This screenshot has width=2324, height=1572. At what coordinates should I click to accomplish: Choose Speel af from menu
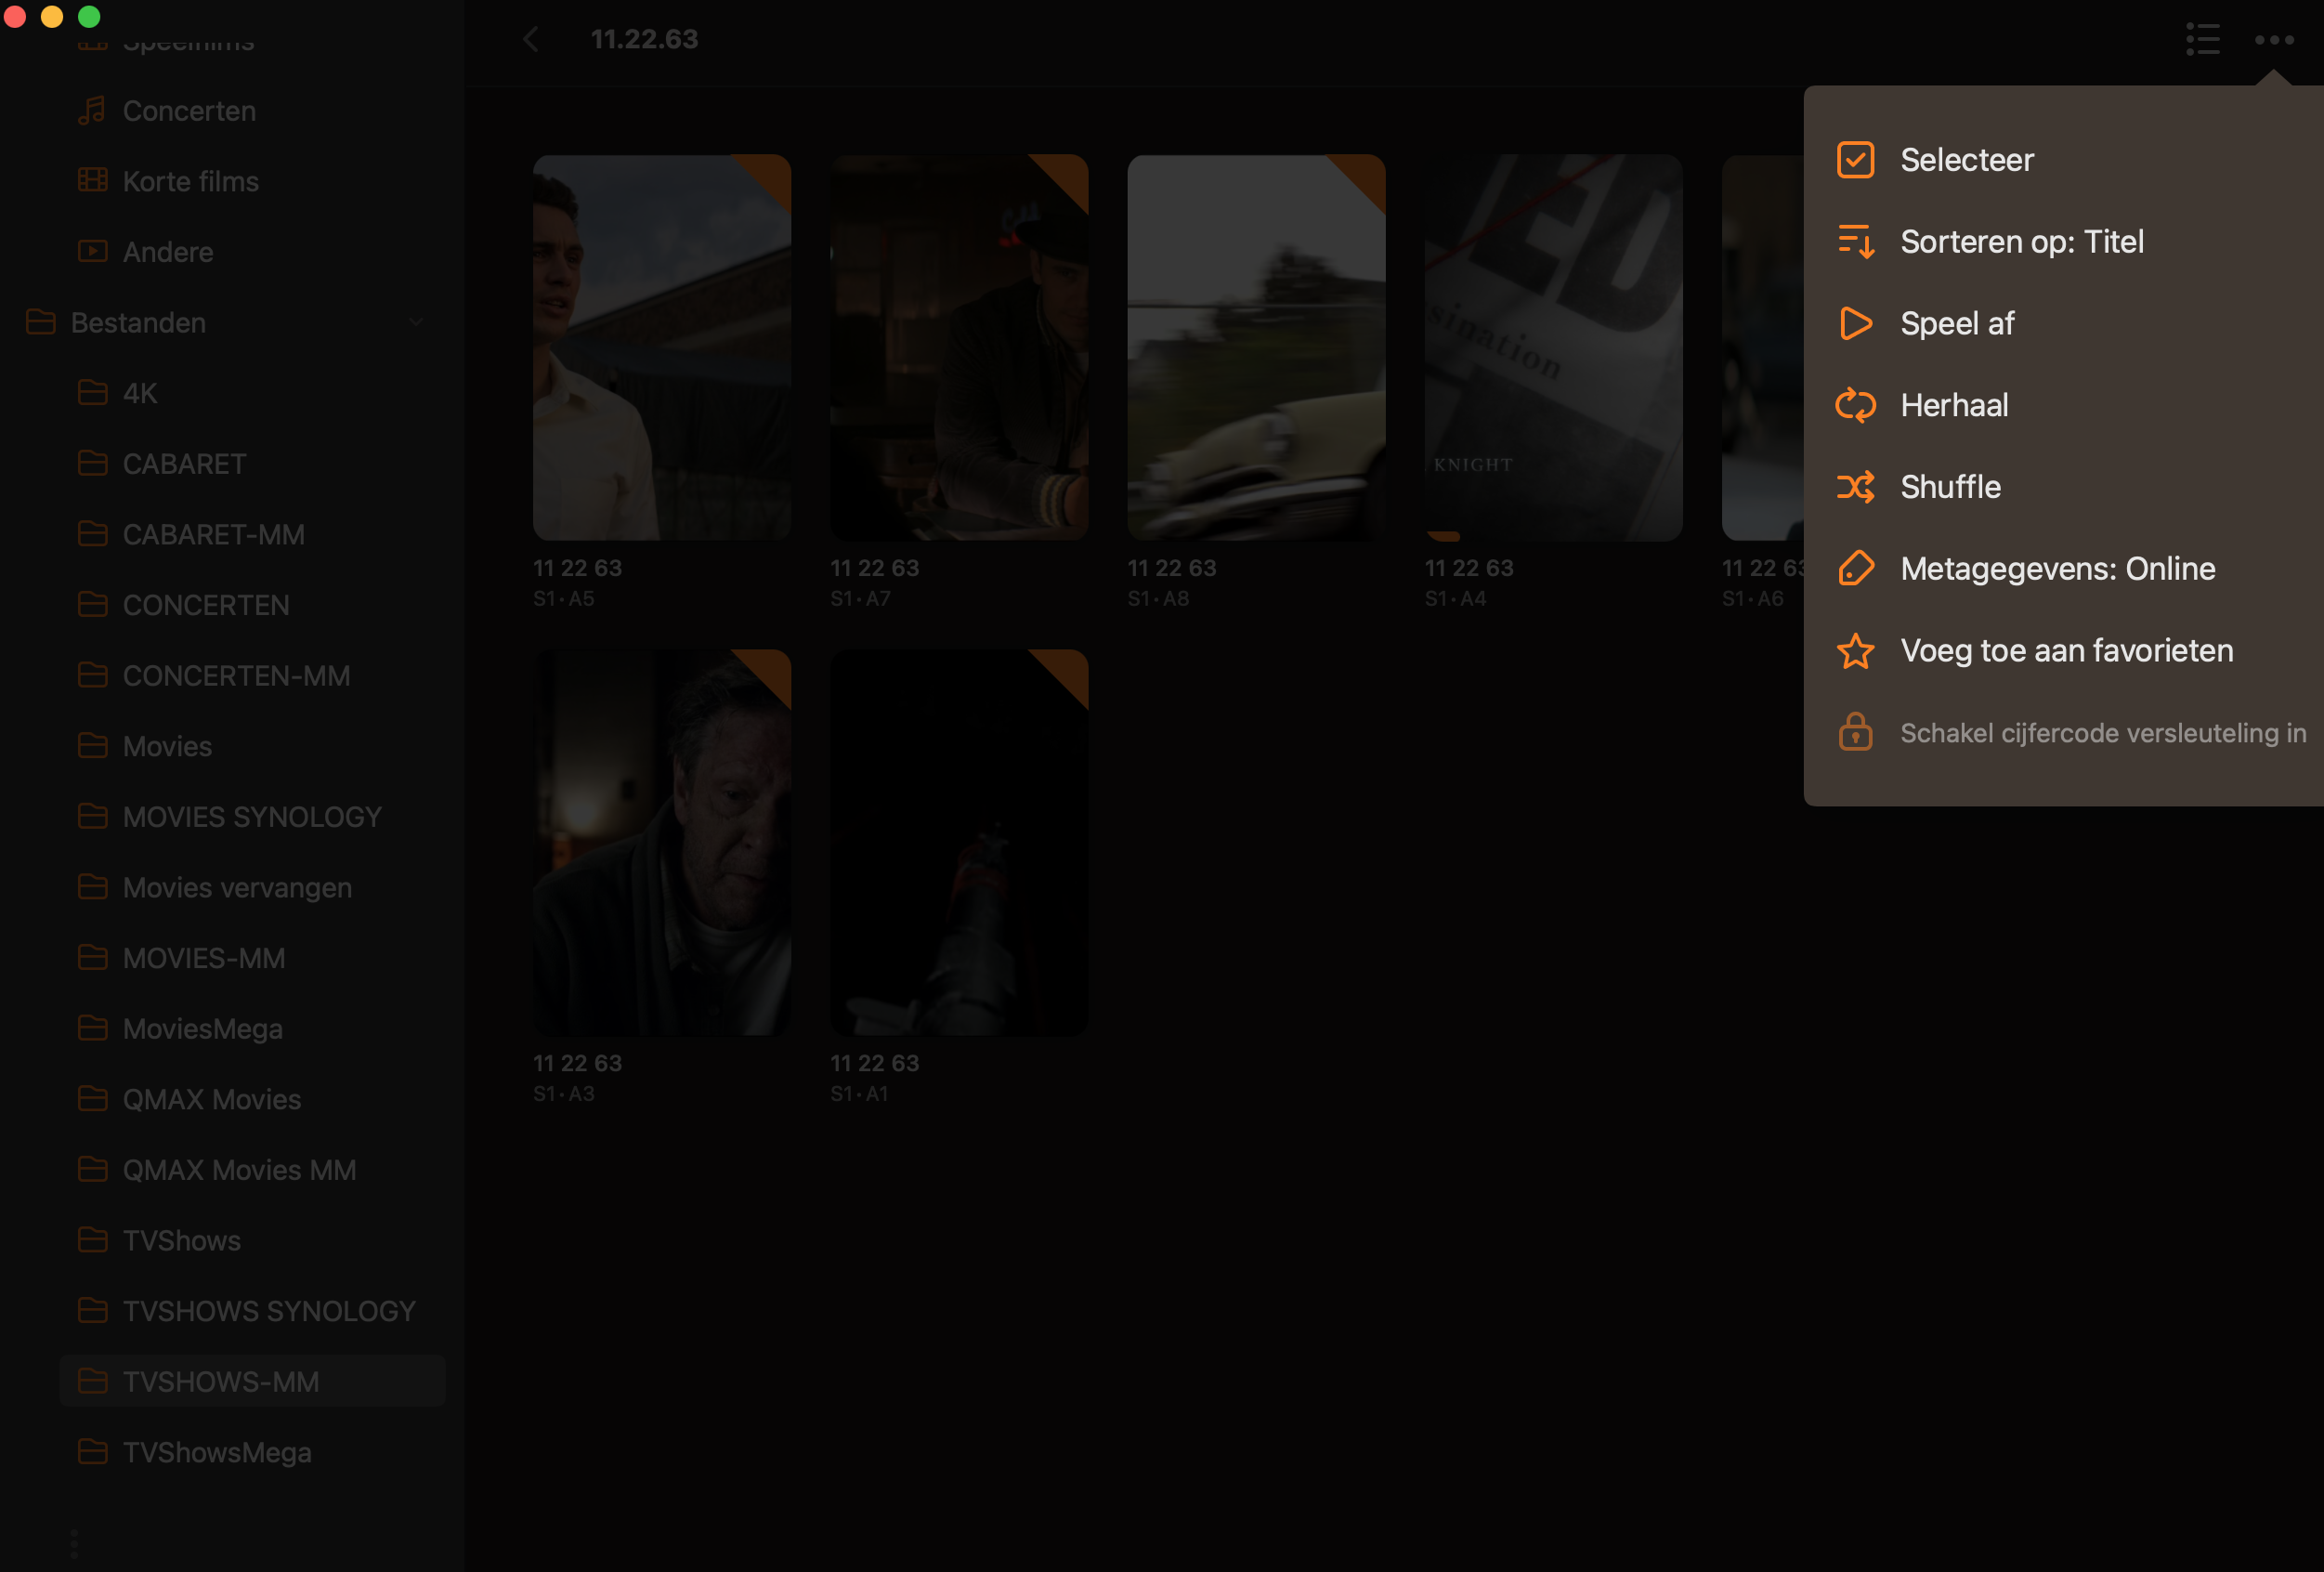tap(1956, 324)
